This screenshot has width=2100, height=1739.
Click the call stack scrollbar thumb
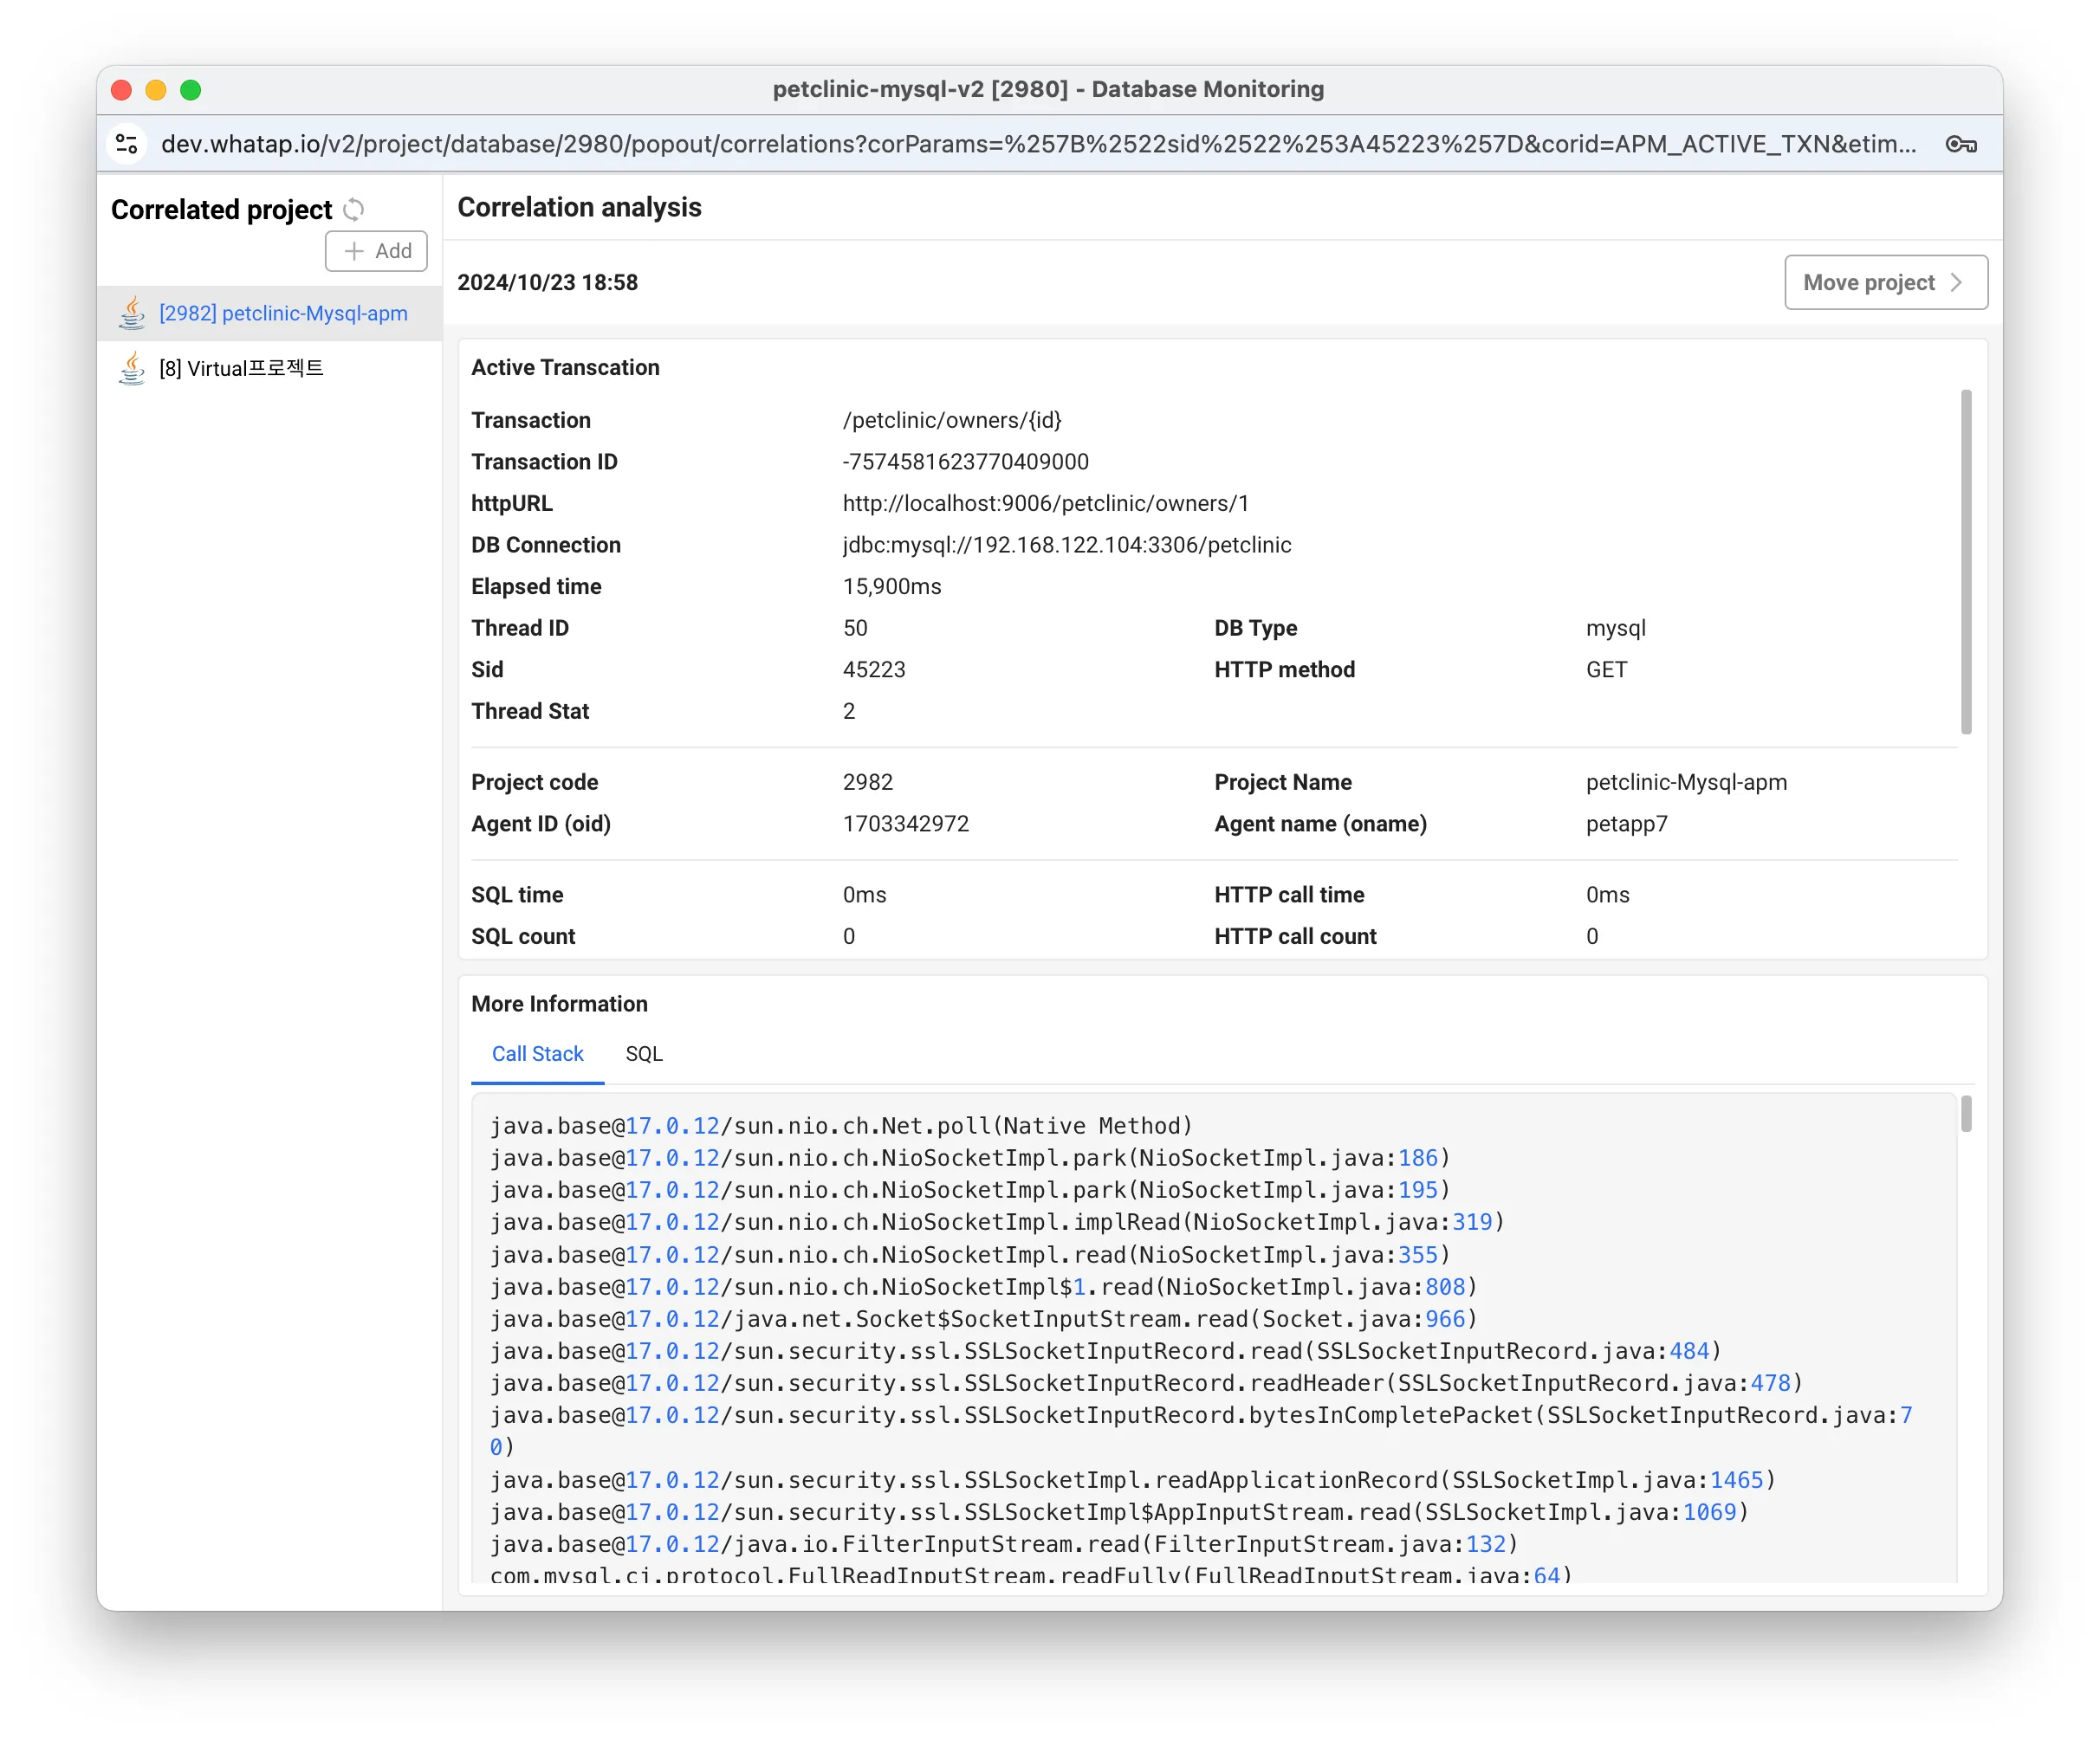point(1966,1115)
